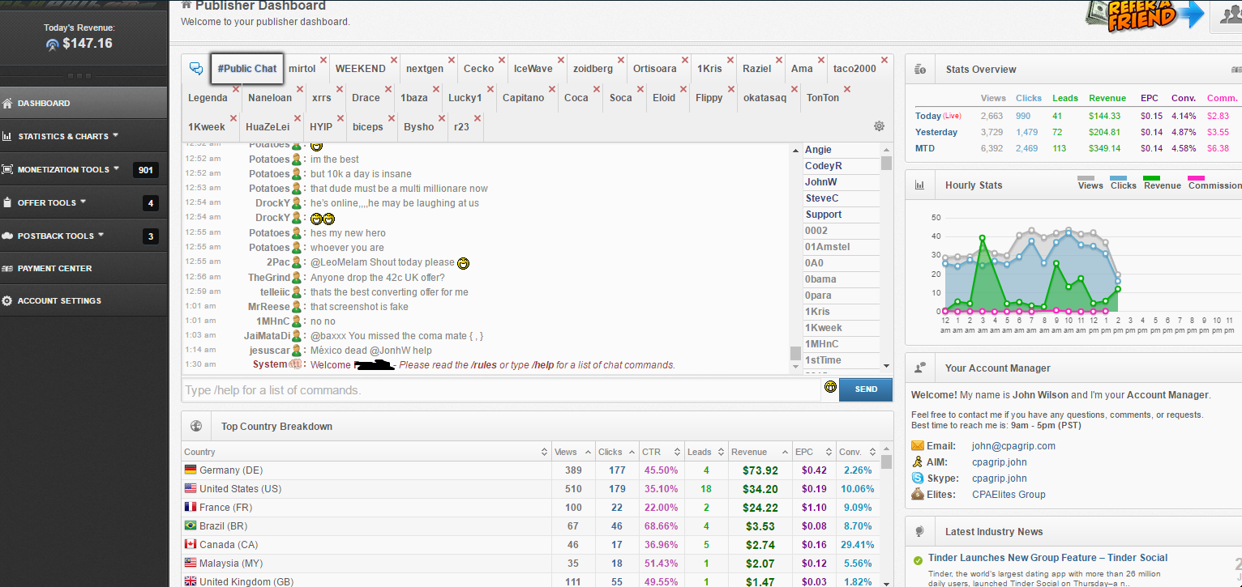1242x587 pixels.
Task: Select Support in the chat user list
Action: click(824, 215)
